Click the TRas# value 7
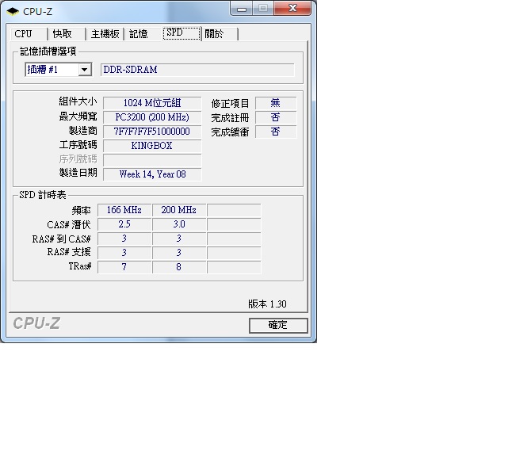The image size is (512, 466). (124, 267)
